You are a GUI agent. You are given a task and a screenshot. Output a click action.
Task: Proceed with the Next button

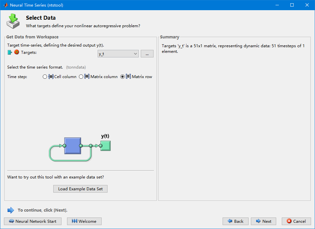pyautogui.click(x=263, y=221)
